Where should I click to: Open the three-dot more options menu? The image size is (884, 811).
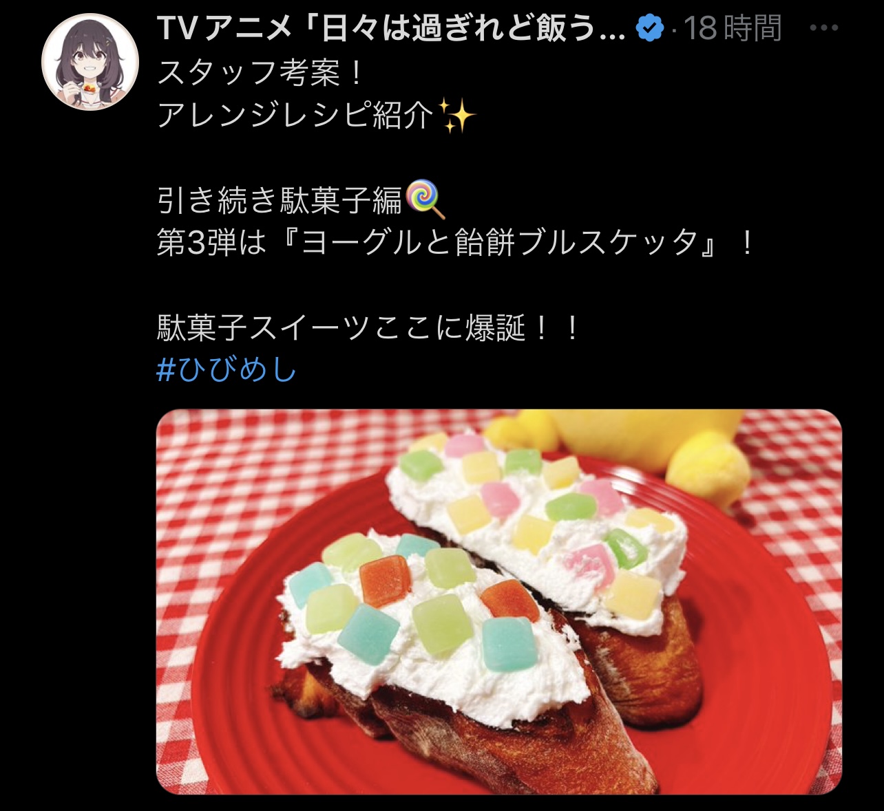[x=824, y=28]
